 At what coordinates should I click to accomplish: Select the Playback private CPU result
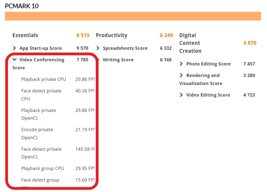coord(58,79)
